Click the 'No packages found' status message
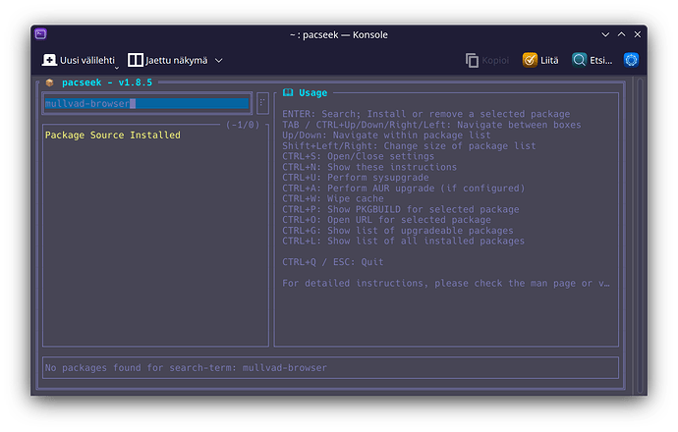This screenshot has width=678, height=432. point(186,368)
